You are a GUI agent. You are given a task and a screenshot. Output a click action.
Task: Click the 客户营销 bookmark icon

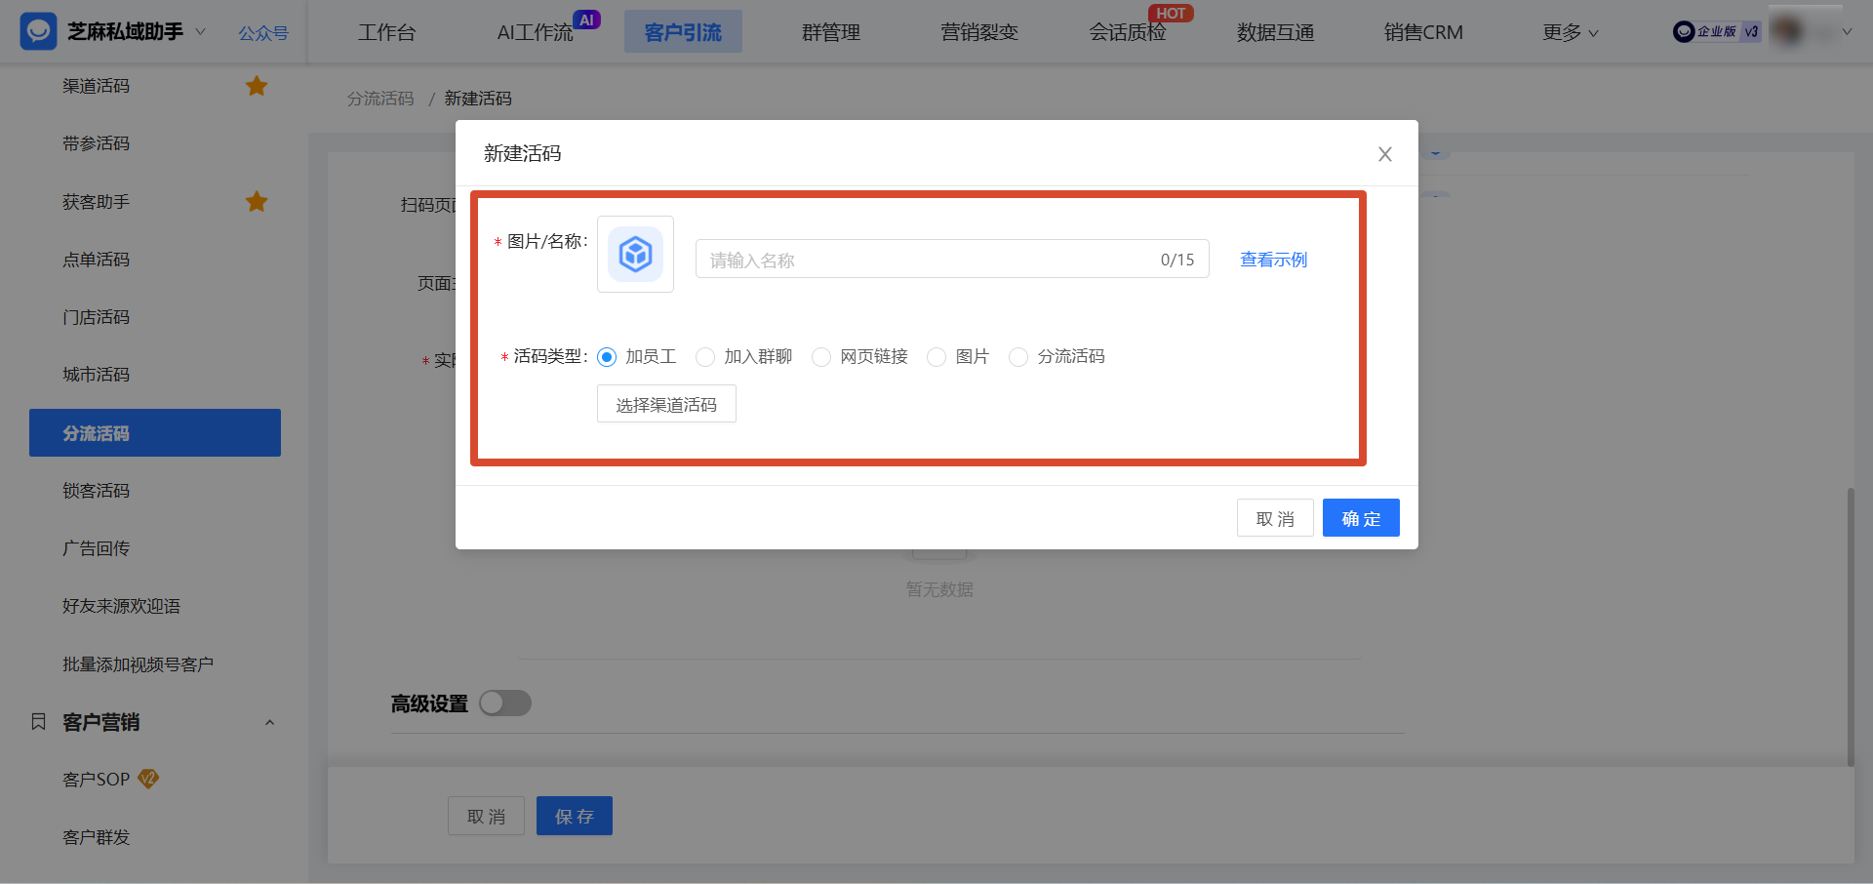38,722
